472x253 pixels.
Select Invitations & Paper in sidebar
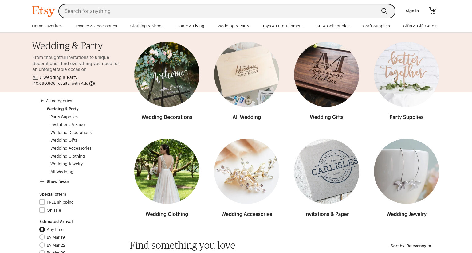[x=68, y=125]
